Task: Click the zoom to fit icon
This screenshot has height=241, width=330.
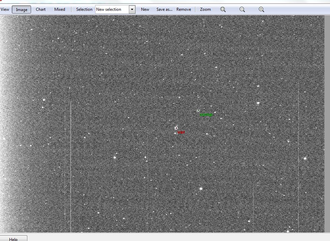Action: (x=223, y=9)
